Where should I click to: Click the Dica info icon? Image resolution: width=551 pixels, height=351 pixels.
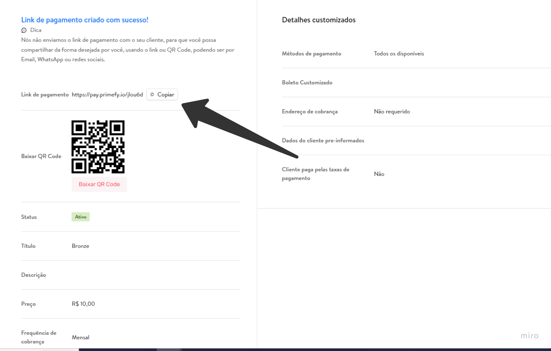(x=24, y=30)
